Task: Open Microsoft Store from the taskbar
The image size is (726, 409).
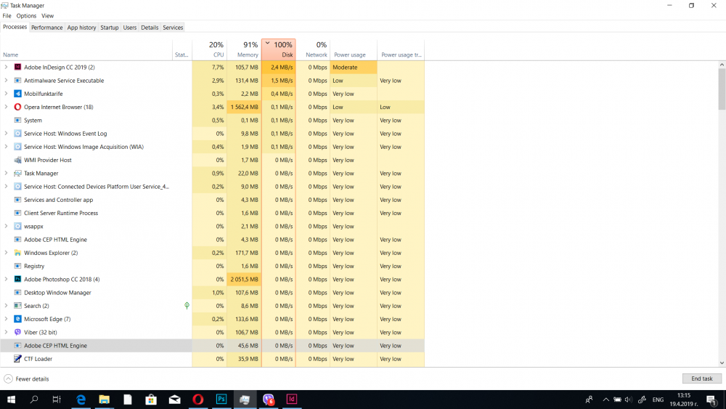Action: [x=151, y=400]
